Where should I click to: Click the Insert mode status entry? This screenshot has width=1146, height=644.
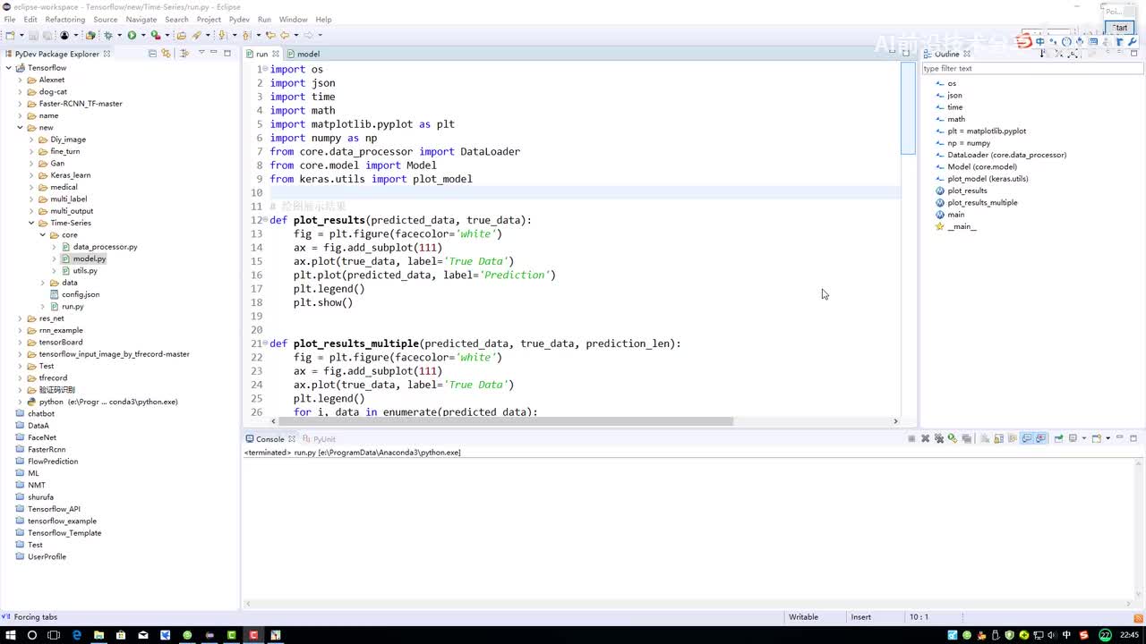pyautogui.click(x=861, y=617)
